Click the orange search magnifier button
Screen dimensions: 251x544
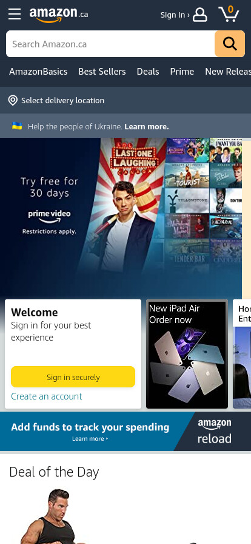pyautogui.click(x=230, y=44)
